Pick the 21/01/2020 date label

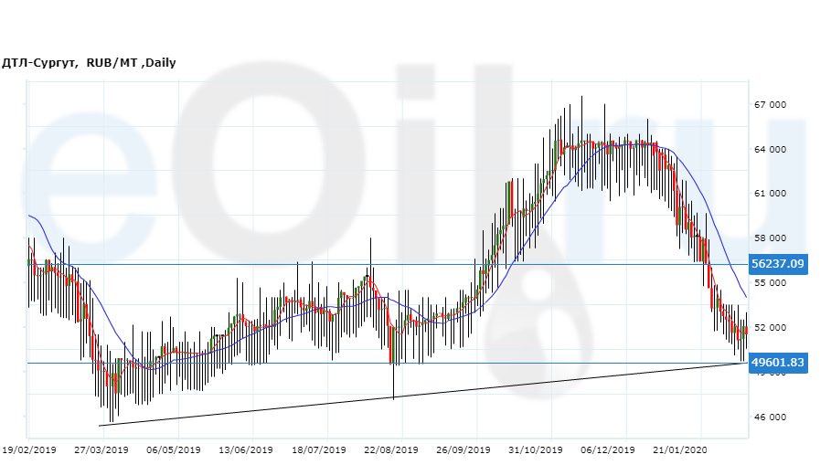point(680,449)
